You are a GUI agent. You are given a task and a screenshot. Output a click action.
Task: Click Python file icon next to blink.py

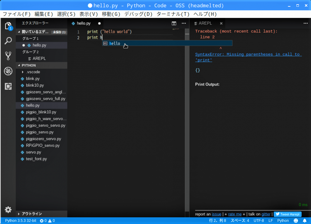pyautogui.click(x=22, y=79)
